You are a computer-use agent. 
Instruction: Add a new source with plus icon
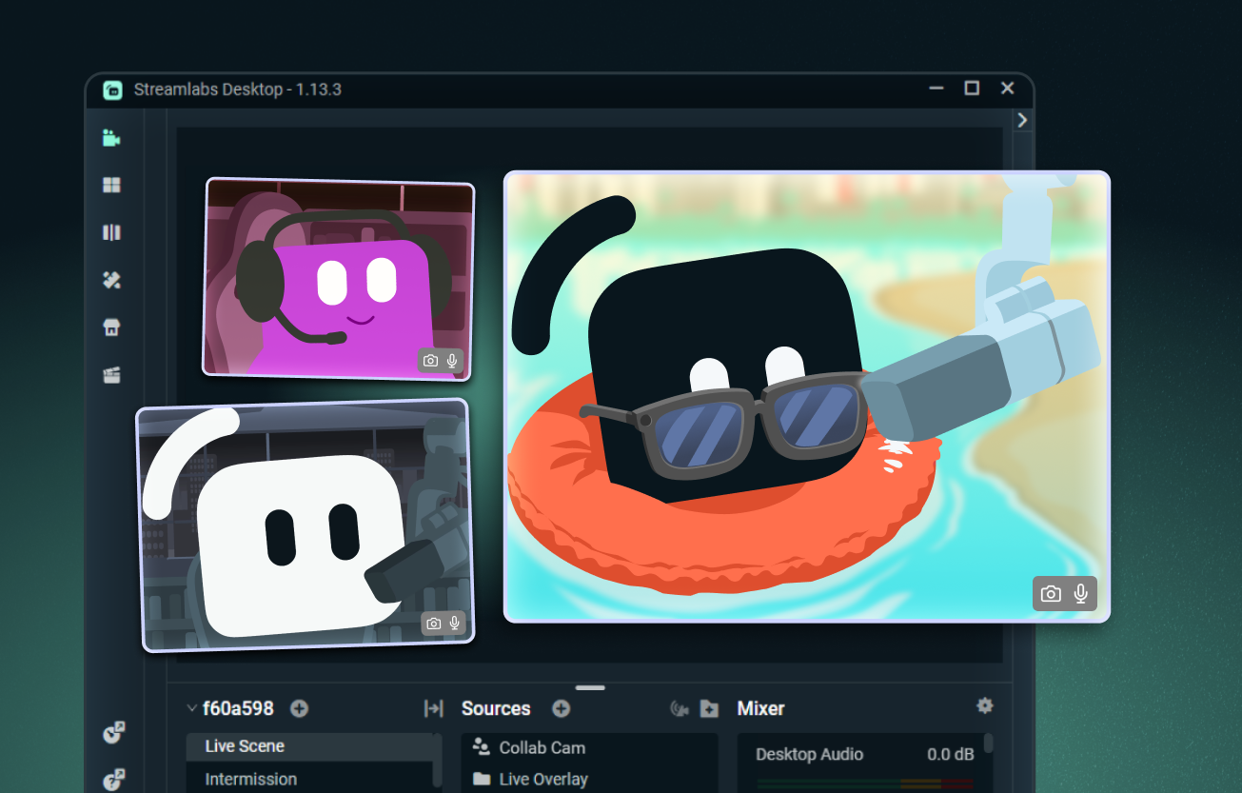point(562,708)
